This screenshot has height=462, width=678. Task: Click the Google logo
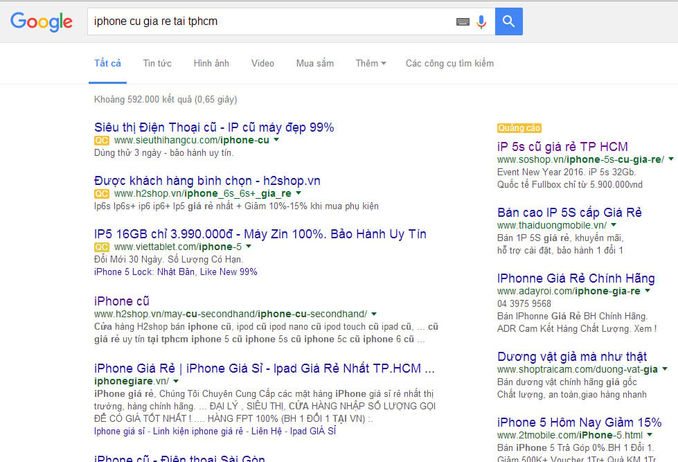(42, 21)
